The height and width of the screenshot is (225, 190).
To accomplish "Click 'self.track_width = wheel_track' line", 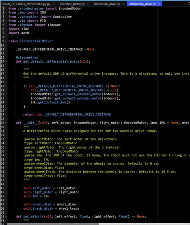I will (x=51, y=208).
